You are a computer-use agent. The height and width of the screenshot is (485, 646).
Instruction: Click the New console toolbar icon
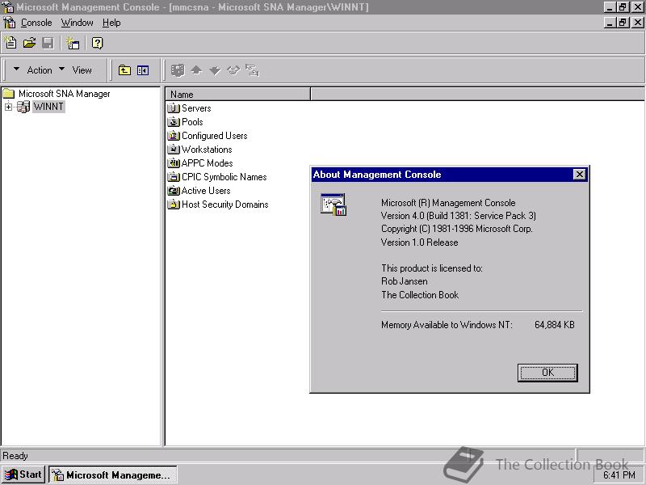point(10,43)
